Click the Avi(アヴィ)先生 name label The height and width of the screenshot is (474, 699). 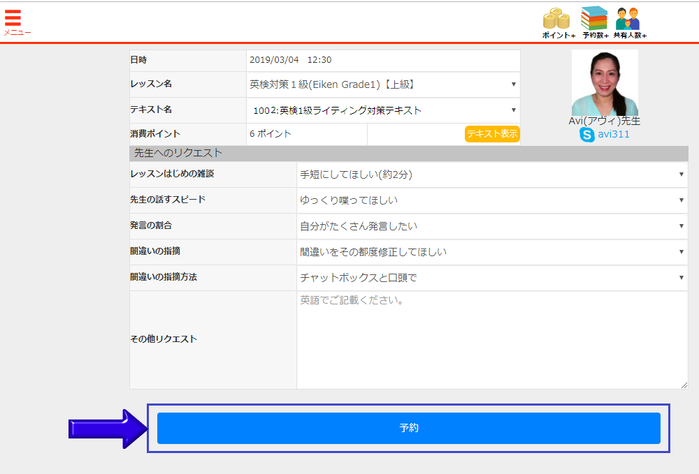coord(605,121)
